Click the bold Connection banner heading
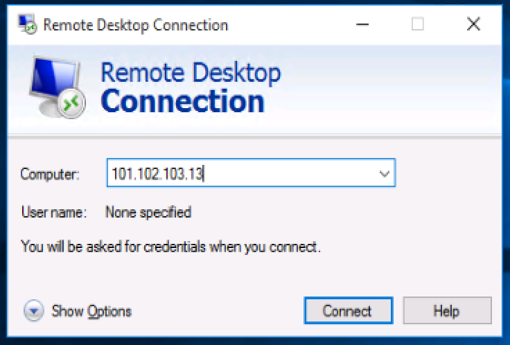Screen dimensions: 510x345 [183, 101]
